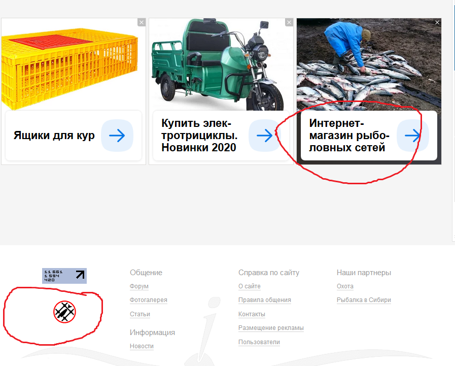
Task: View Правила общения link
Action: 264,300
